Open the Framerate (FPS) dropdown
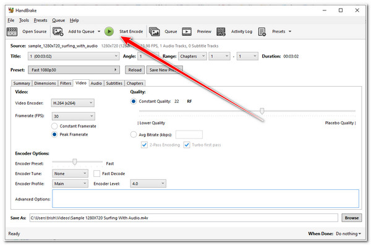The width and height of the screenshot is (371, 245). (x=73, y=116)
